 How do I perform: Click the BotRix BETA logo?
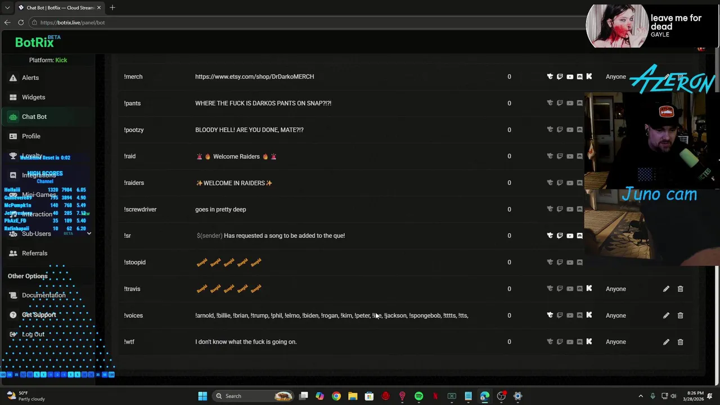[x=37, y=42]
